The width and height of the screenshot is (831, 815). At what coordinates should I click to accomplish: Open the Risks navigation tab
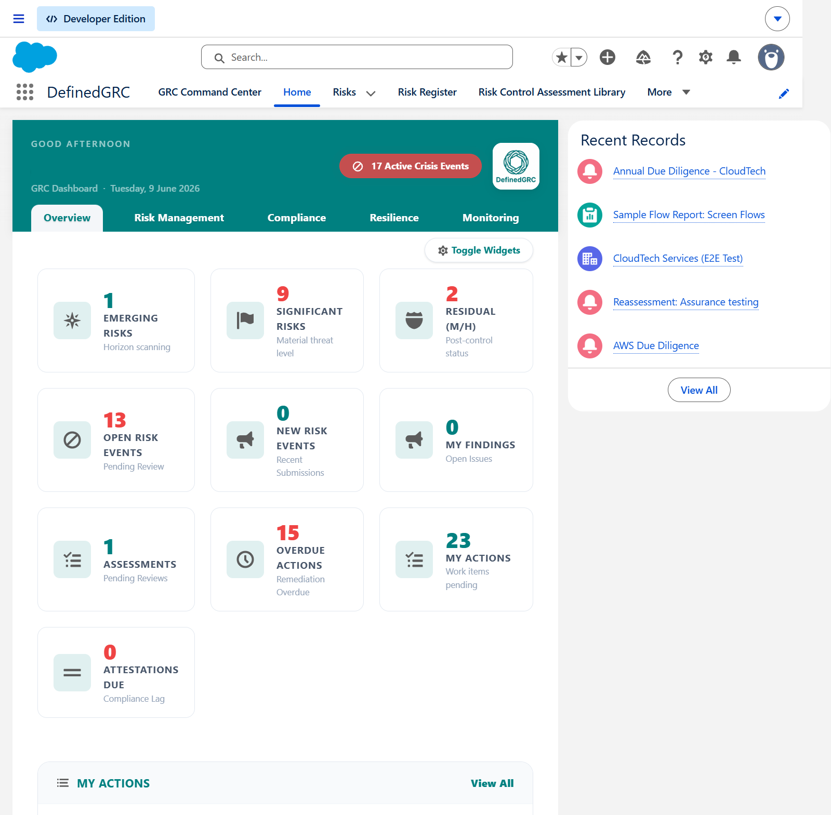345,92
